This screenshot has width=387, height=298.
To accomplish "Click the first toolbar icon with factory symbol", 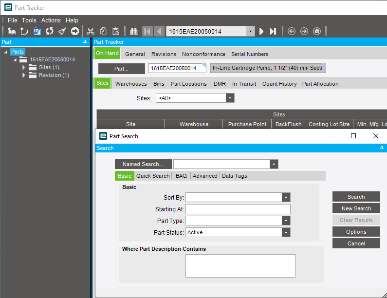I will (11, 31).
